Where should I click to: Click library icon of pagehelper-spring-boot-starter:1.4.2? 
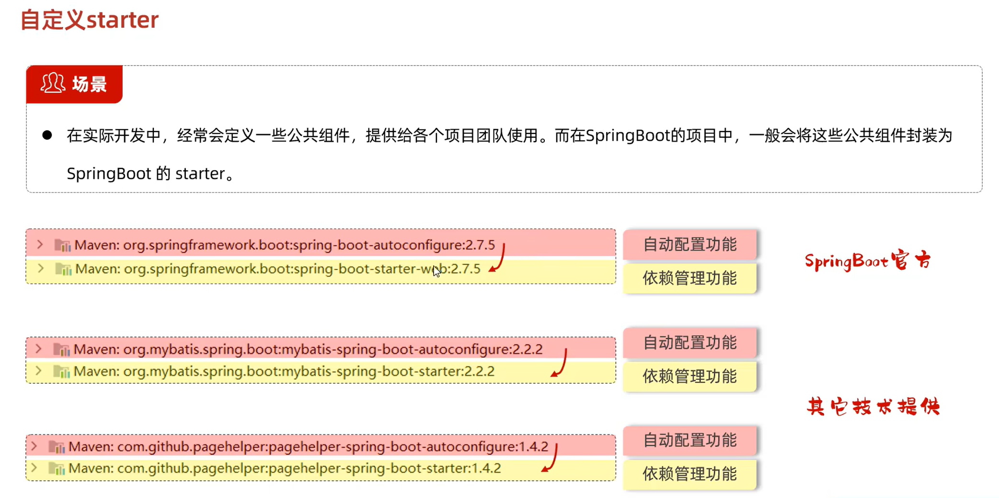click(57, 468)
